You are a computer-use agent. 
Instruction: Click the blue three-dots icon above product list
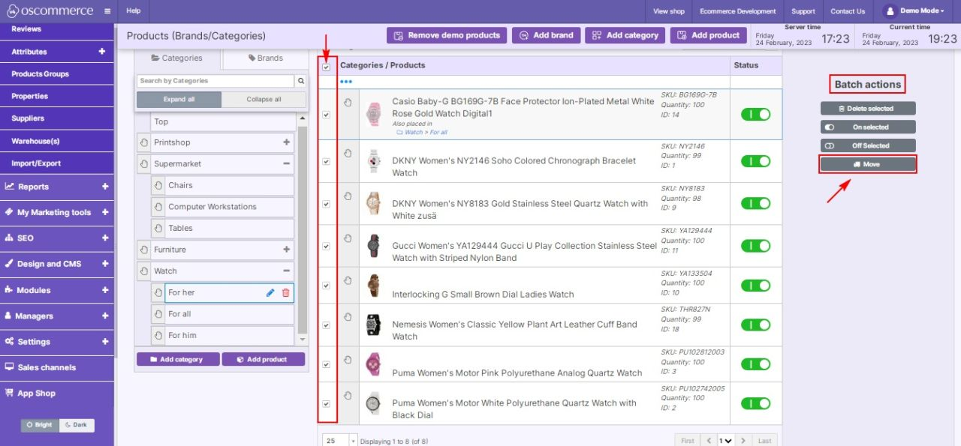[345, 82]
